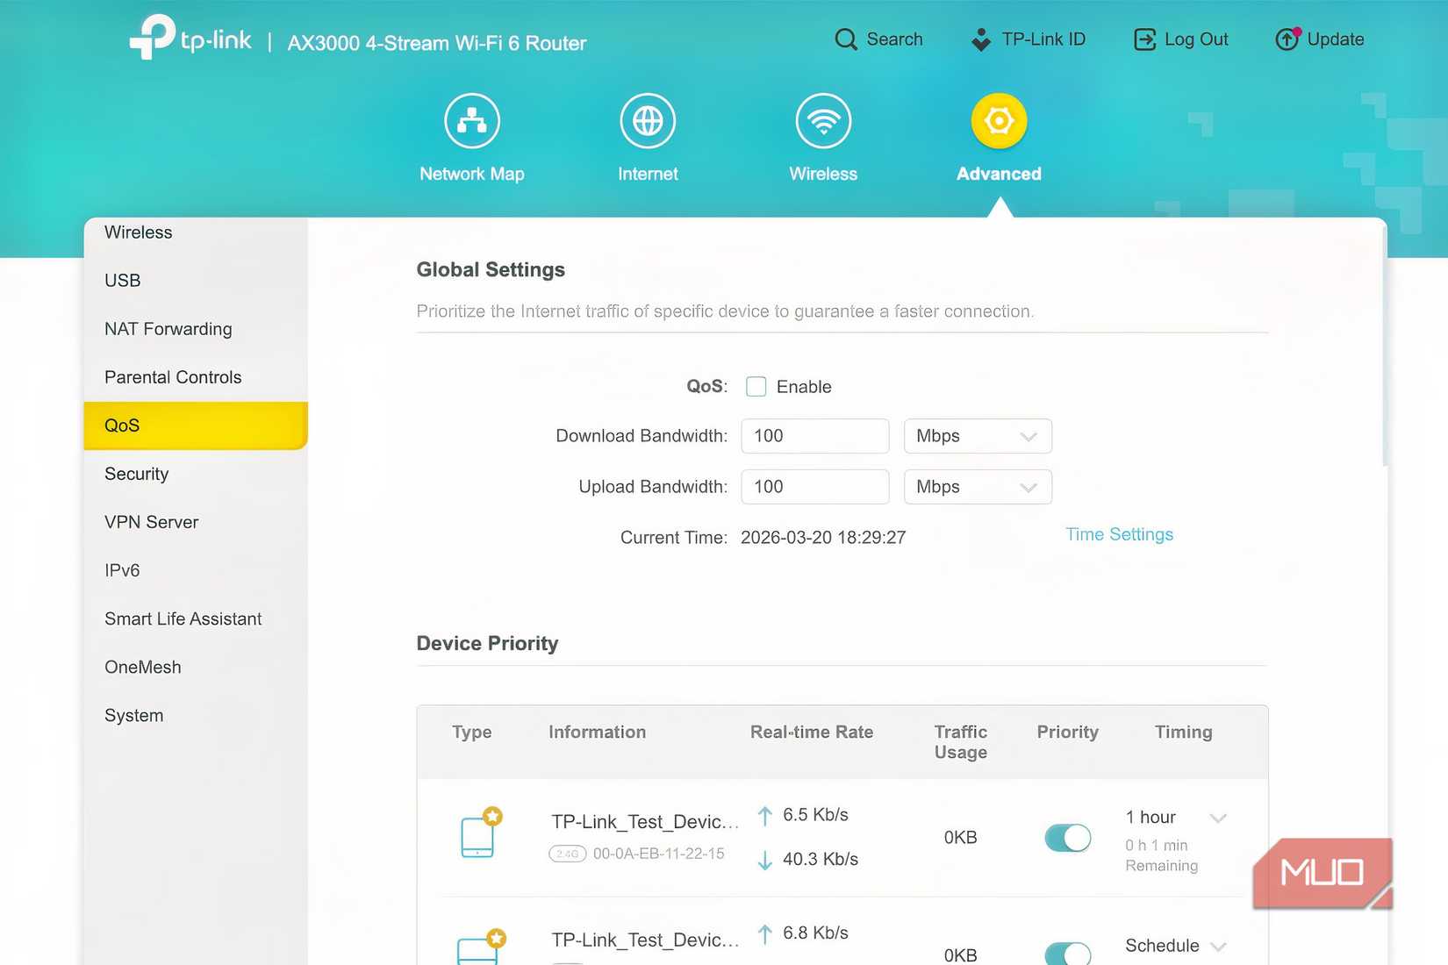Click the Network Map tab label
The image size is (1448, 965).
tap(472, 174)
